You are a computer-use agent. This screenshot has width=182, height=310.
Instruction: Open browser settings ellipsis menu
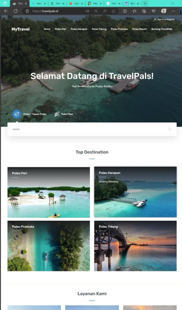pyautogui.click(x=174, y=11)
